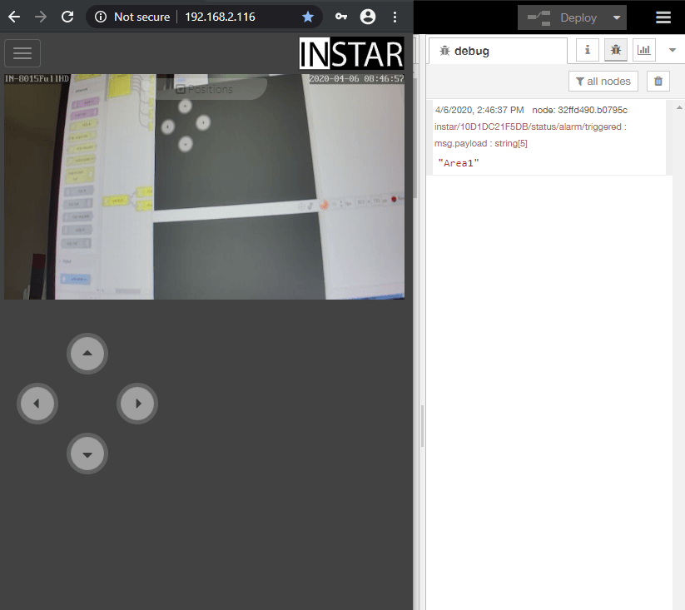This screenshot has width=685, height=610.
Task: Select the debug messages panel icon
Action: click(x=615, y=50)
